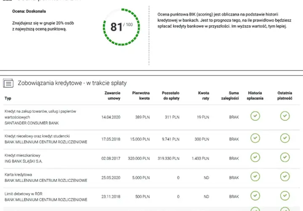The image size is (303, 211).
Task: Click the 300 PLN installment amount
Action: (202, 139)
